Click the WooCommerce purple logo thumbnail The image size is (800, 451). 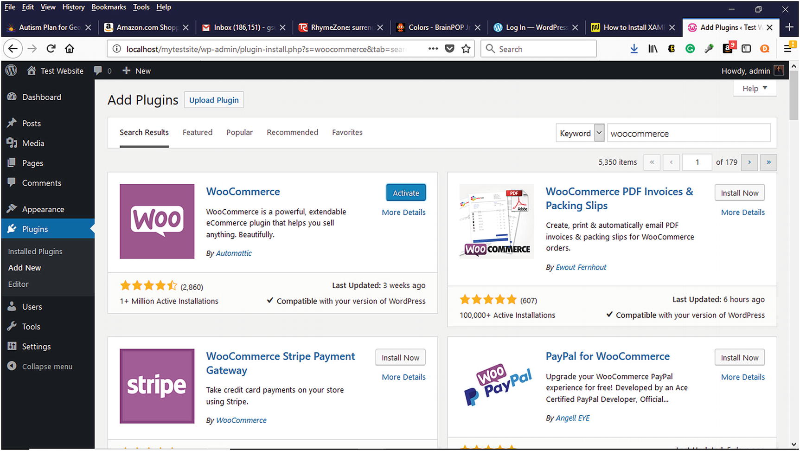[157, 221]
